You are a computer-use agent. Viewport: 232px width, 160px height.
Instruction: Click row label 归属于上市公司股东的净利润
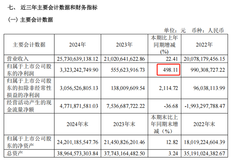tap(29, 70)
